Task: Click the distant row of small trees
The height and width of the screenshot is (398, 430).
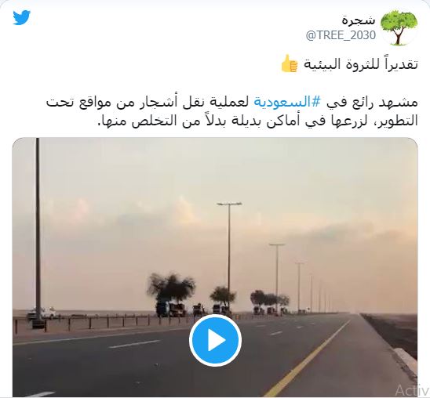Action: (x=269, y=299)
